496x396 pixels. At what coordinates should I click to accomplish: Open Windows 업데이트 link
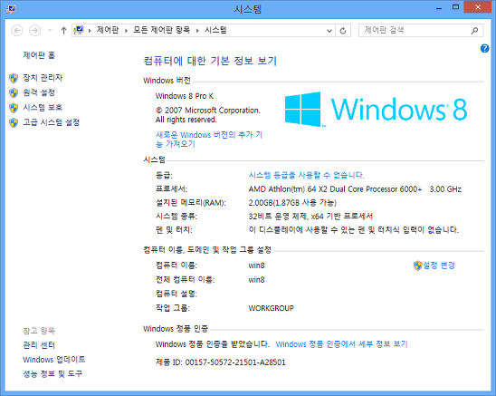pos(54,360)
